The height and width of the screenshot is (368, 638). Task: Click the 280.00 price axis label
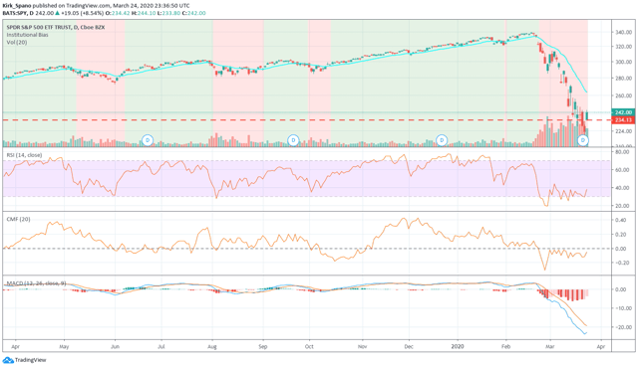[x=624, y=79]
